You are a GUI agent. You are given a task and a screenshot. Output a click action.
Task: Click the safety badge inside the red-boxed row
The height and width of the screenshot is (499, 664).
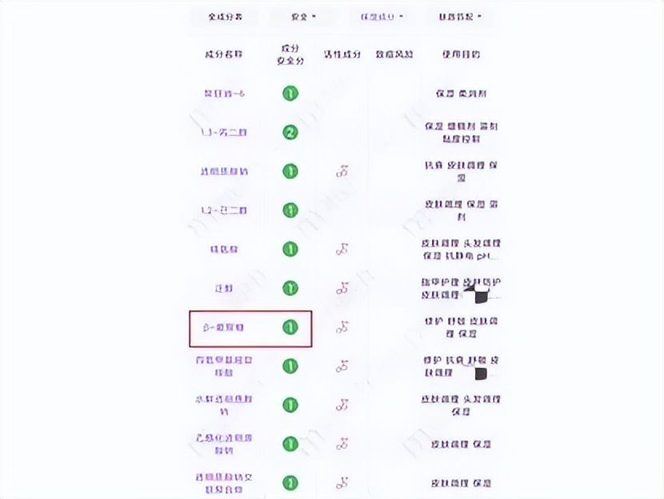click(290, 326)
